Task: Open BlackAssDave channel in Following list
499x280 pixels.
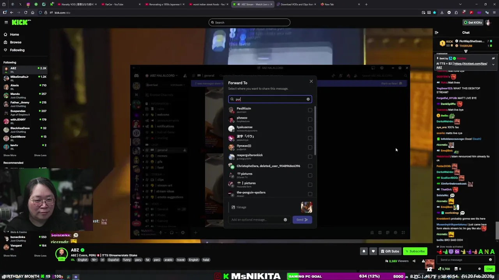Action: 24,130
